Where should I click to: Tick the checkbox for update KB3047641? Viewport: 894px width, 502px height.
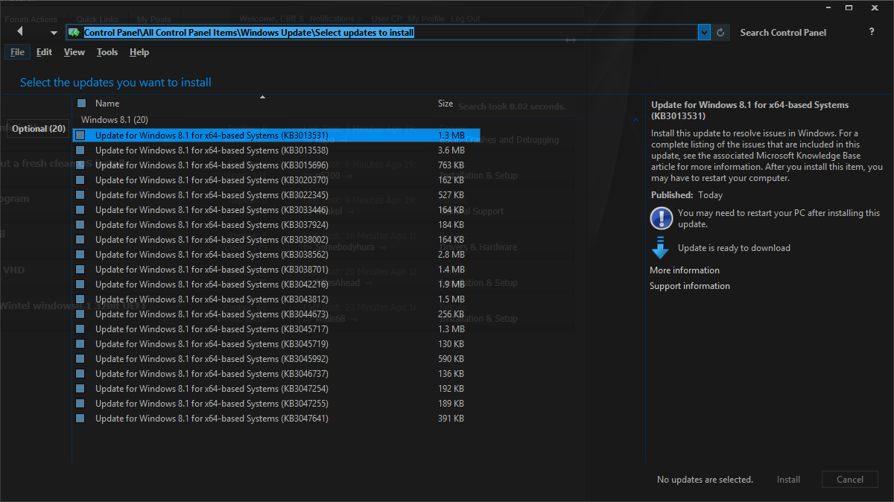[x=80, y=419]
